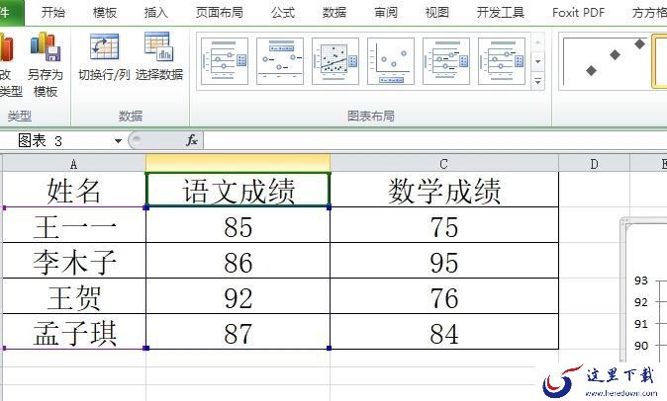Select cell with value 76
This screenshot has height=401, width=667.
[444, 296]
